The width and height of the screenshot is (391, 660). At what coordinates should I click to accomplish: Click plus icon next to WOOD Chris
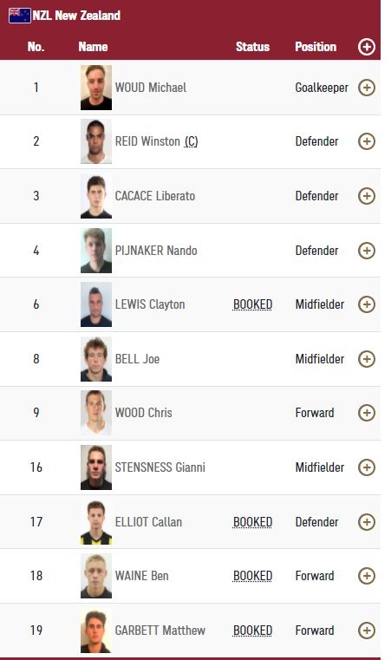pos(366,413)
